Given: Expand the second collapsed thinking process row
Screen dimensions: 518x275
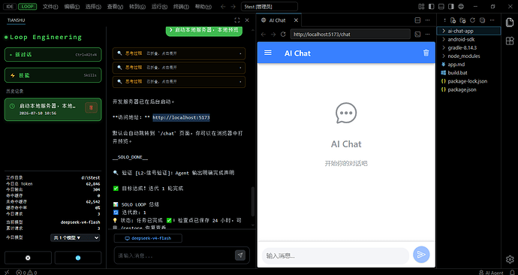Looking at the screenshot, I should [179, 68].
